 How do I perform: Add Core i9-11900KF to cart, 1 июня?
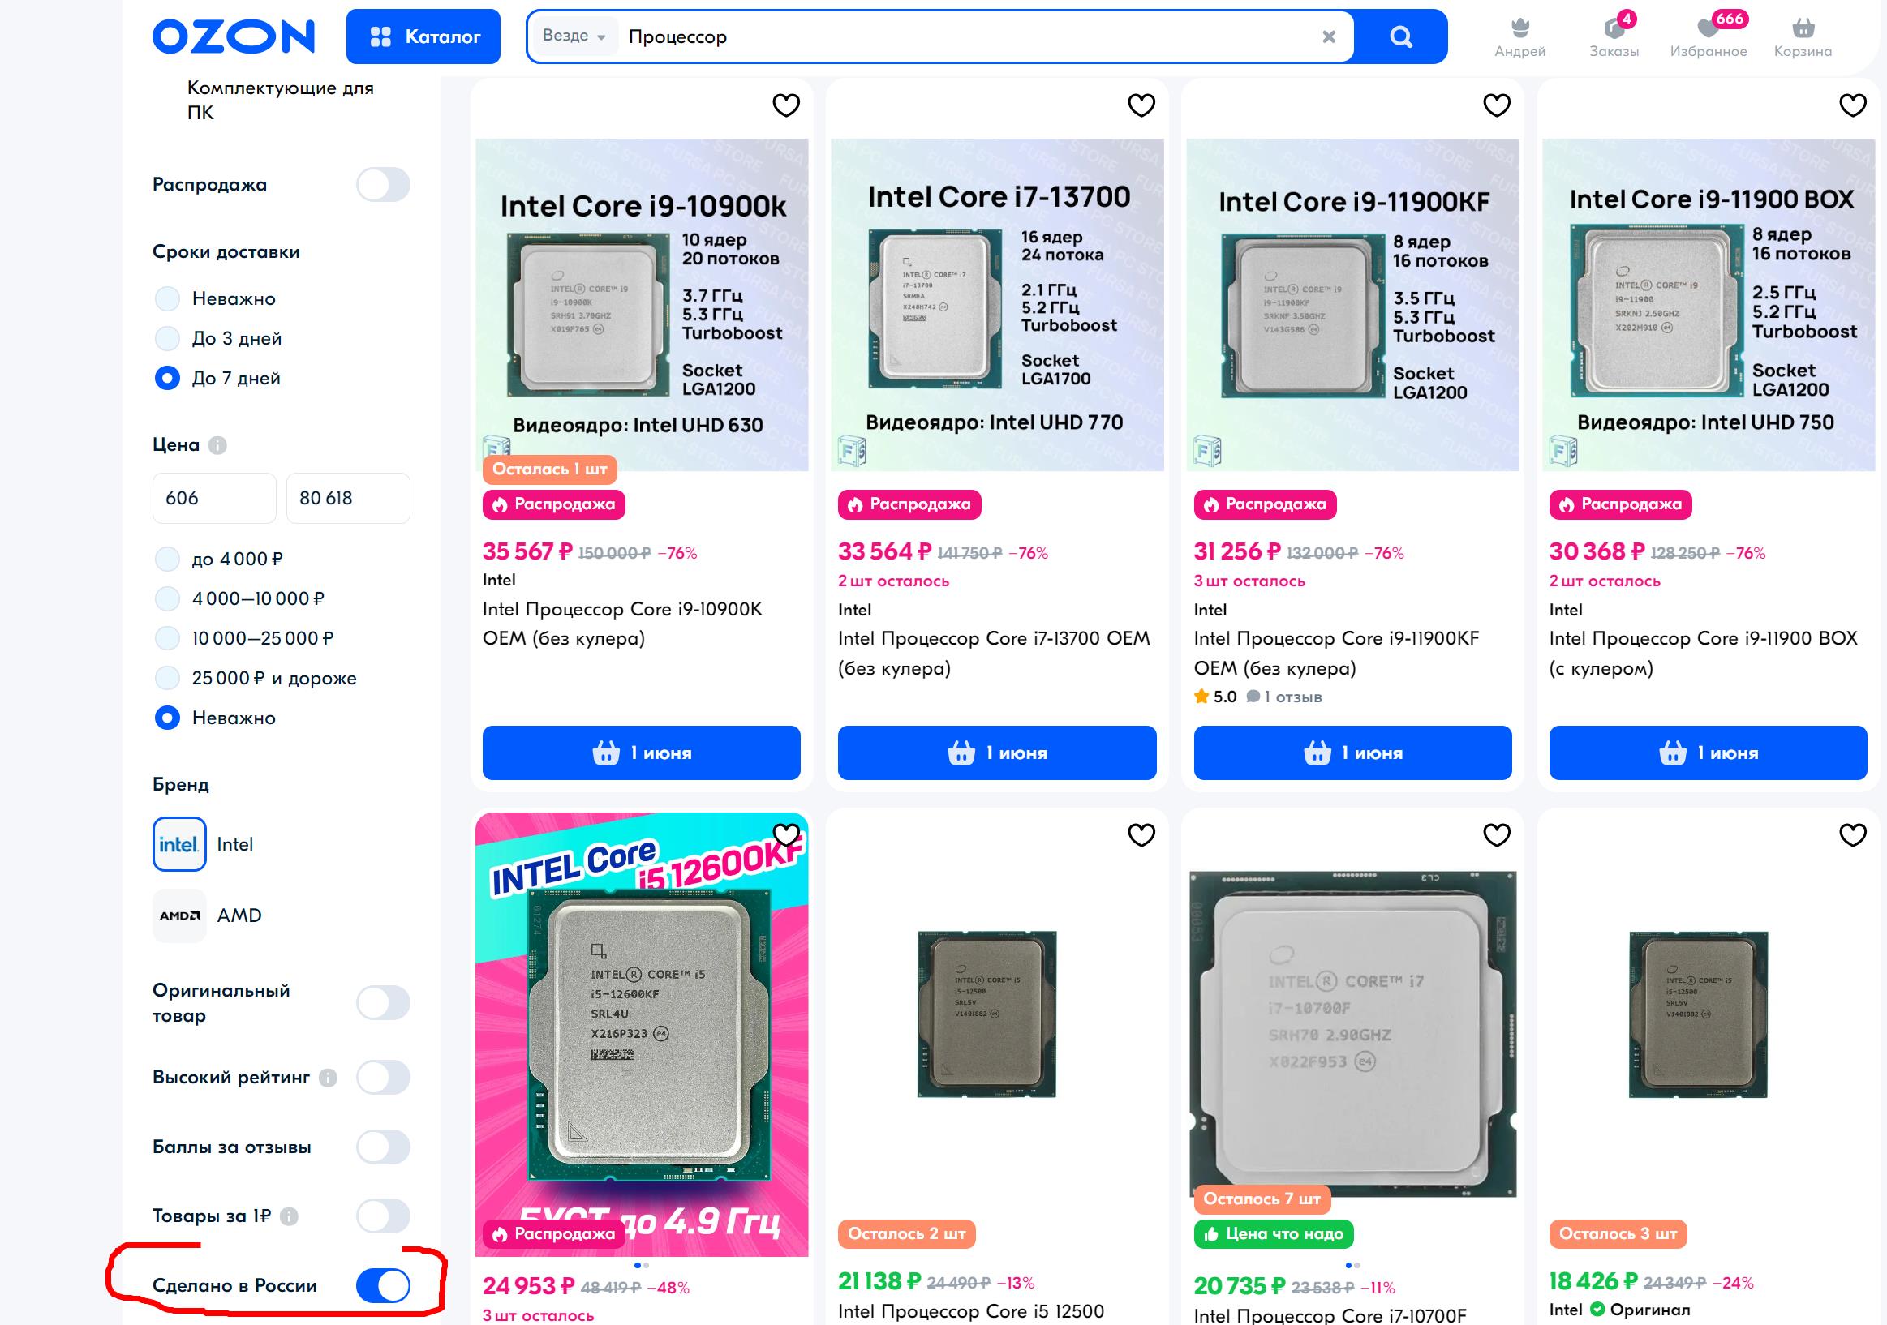1353,753
